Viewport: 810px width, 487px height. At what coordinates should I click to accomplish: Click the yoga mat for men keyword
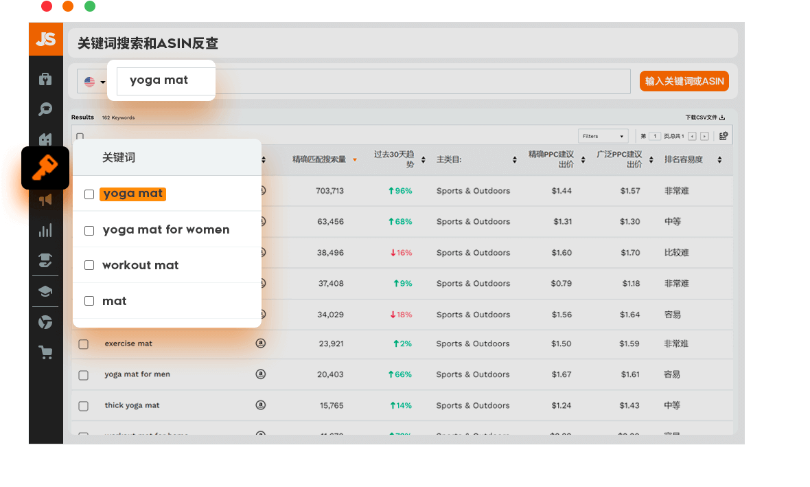pyautogui.click(x=137, y=374)
